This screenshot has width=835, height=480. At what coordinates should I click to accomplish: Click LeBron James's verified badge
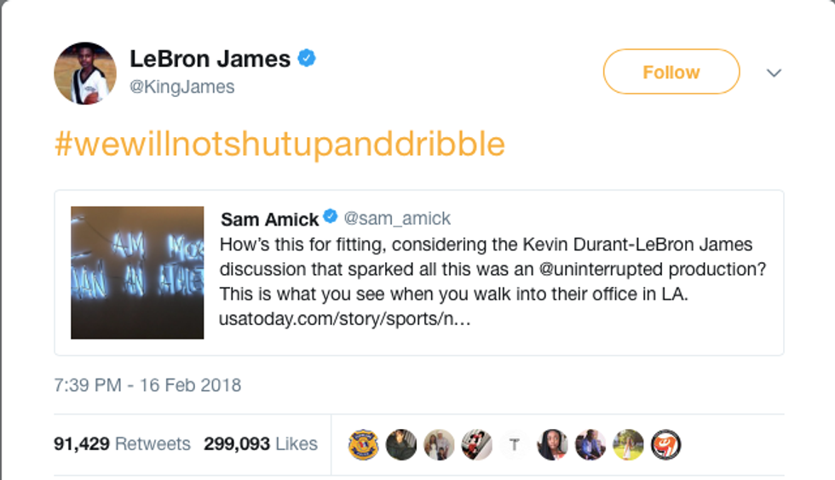click(307, 59)
